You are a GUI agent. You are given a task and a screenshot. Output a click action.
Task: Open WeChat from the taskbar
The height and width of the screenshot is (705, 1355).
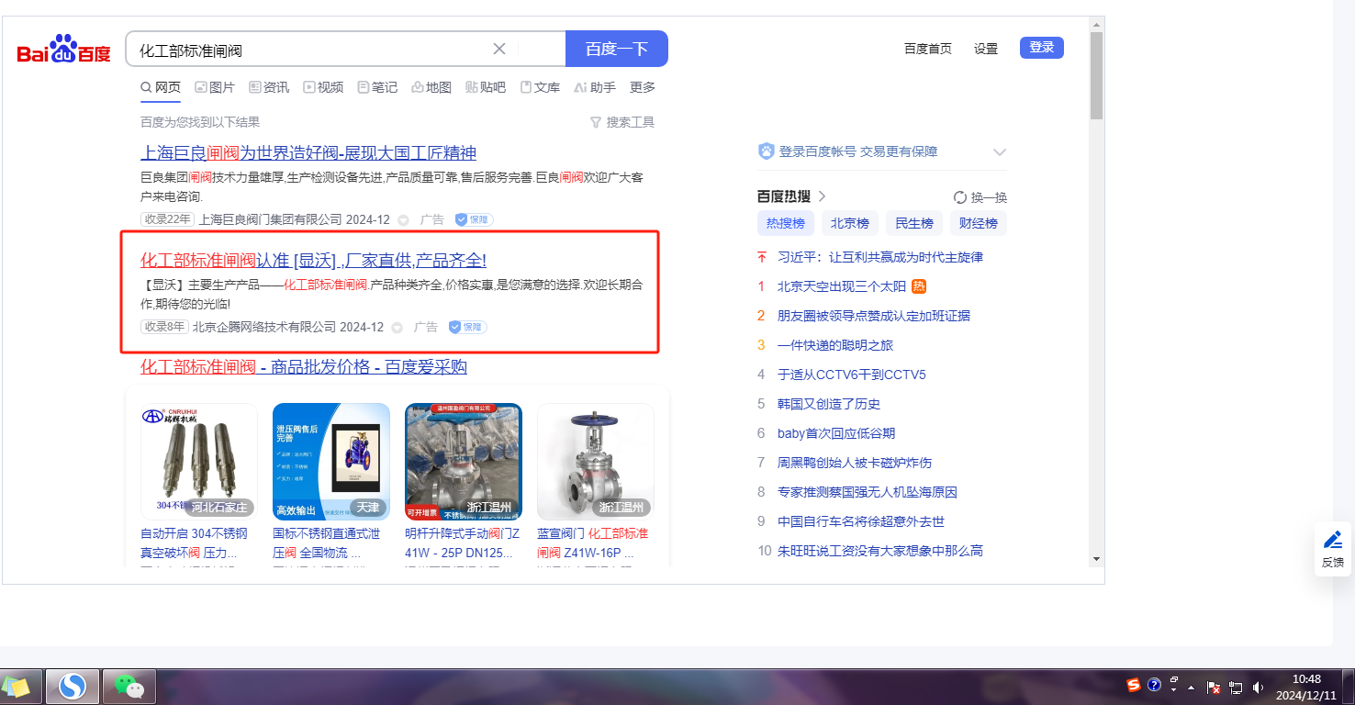pyautogui.click(x=129, y=686)
